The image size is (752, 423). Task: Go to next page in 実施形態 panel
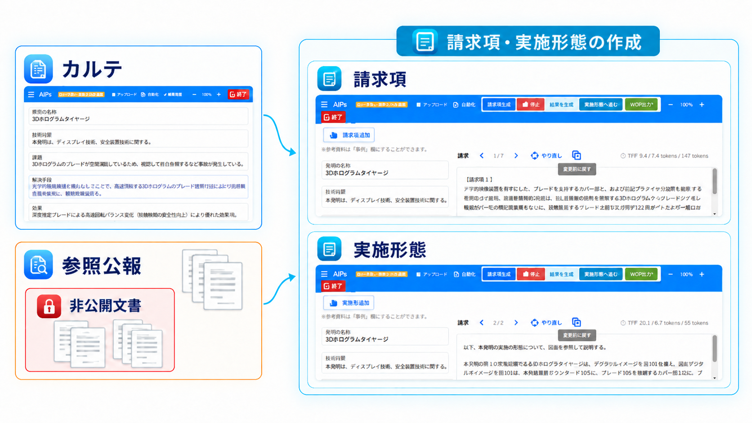tap(516, 322)
